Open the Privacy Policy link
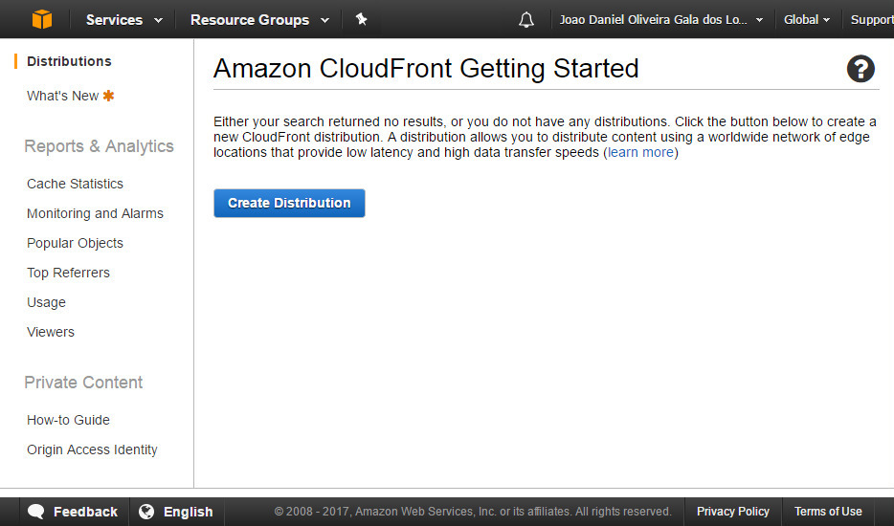Screen dimensions: 894x526 [x=732, y=512]
